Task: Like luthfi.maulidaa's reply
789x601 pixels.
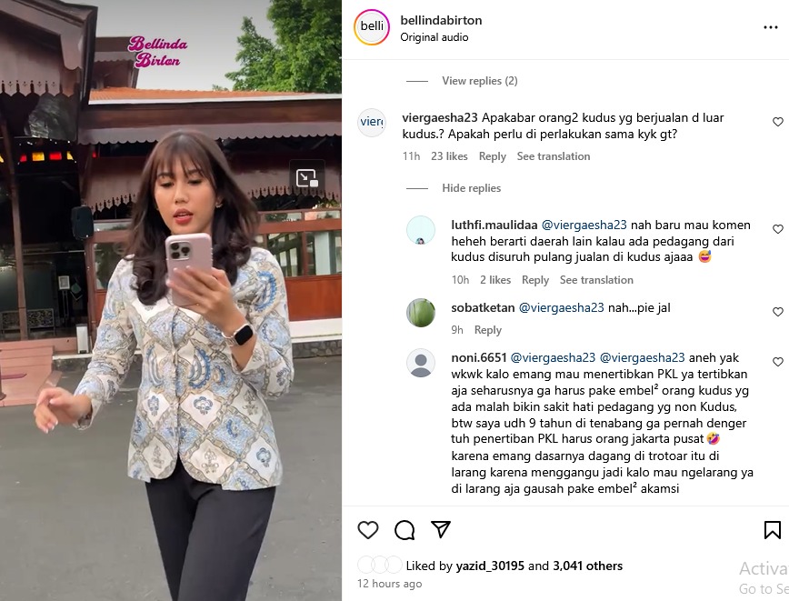Action: coord(778,229)
